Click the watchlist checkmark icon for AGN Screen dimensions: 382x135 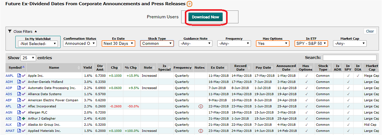pyautogui.click(x=23, y=113)
